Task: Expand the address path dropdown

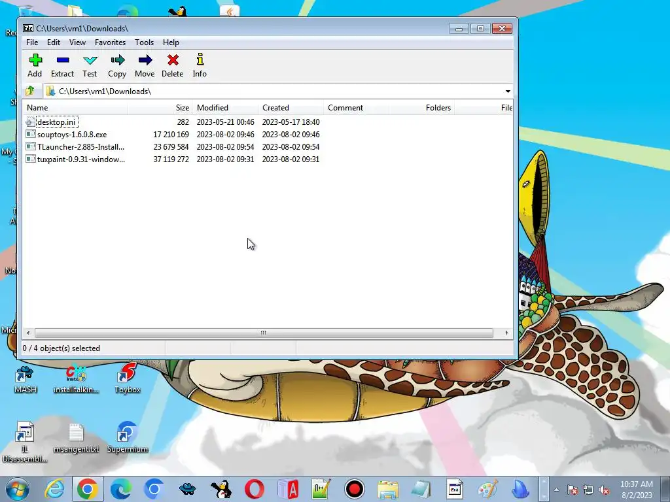Action: 508,92
